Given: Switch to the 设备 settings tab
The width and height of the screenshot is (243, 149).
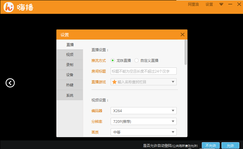Looking at the screenshot, I should (70, 75).
